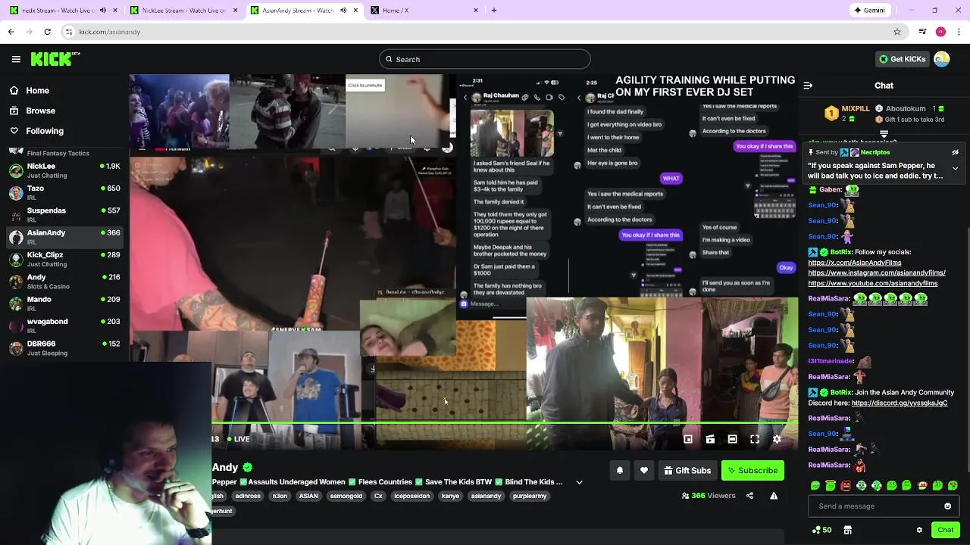Screen dimensions: 970x545
Task: Toggle mini player in video controls
Action: pos(688,439)
